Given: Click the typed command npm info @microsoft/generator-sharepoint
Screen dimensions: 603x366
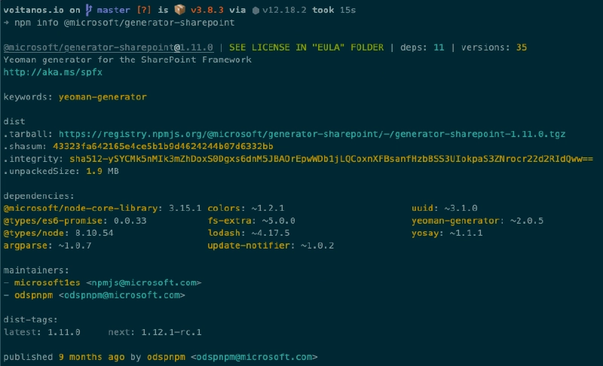Looking at the screenshot, I should pyautogui.click(x=124, y=23).
